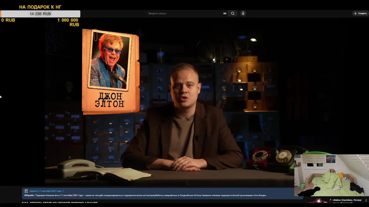Click the donation goal progress bar
369x207 pixels.
pos(40,14)
